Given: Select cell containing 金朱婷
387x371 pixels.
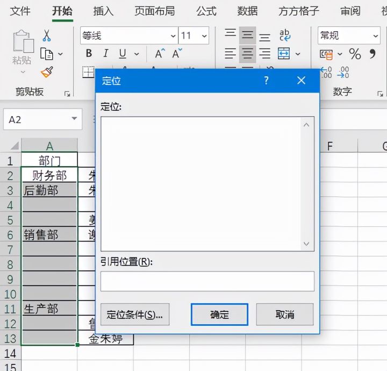Looking at the screenshot, I should click(x=106, y=339).
